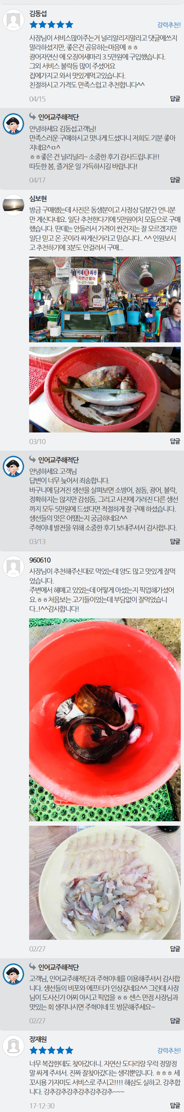This screenshot has width=184, height=1112.
Task: Click 심보현's sunset profile avatar
Action: coord(13,205)
